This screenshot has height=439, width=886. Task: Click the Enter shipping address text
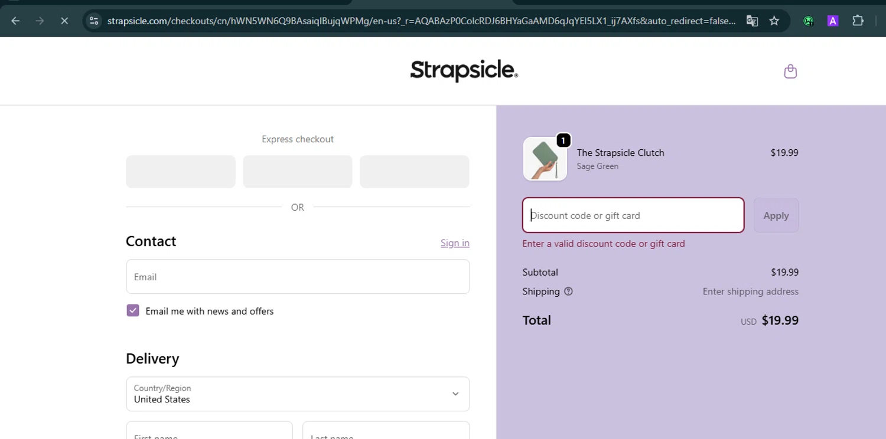(751, 291)
